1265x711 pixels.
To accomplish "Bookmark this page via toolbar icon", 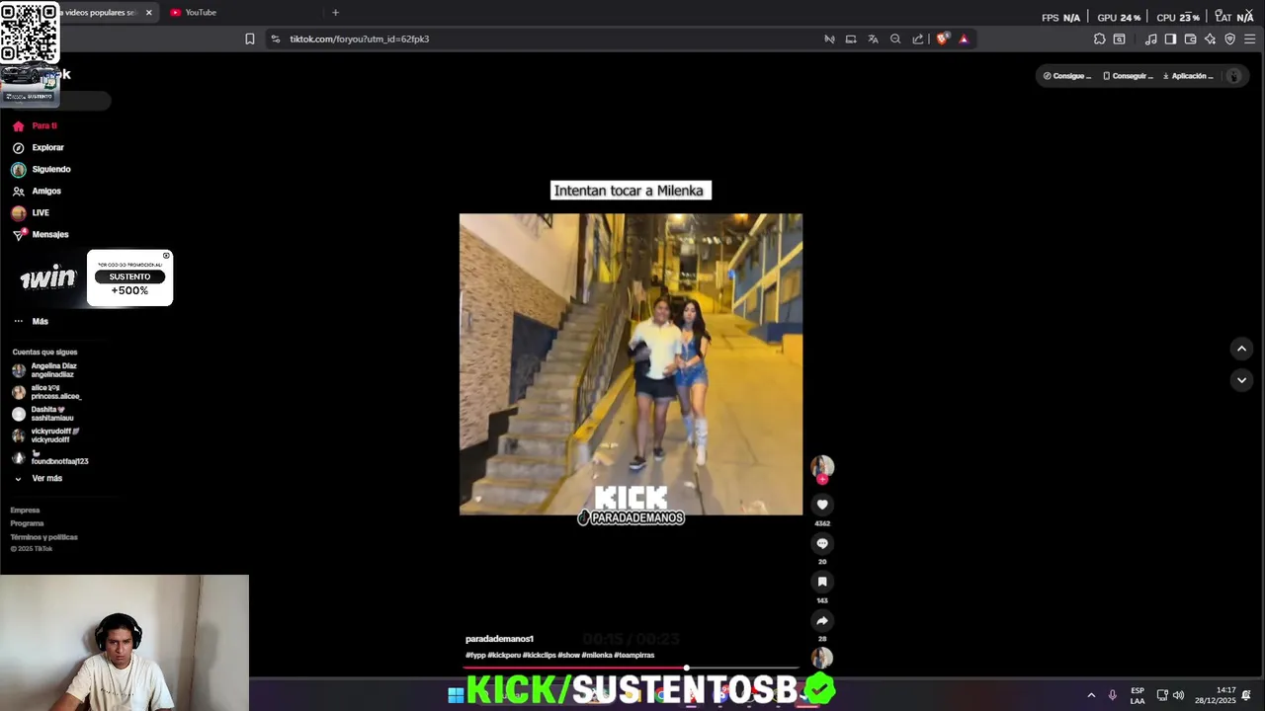I will [249, 39].
